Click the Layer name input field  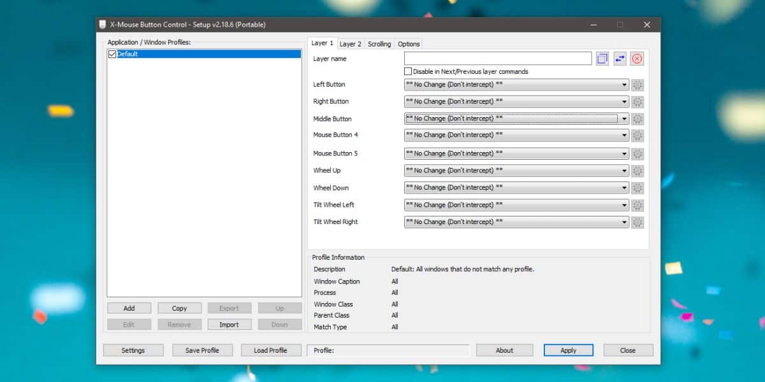coord(498,59)
